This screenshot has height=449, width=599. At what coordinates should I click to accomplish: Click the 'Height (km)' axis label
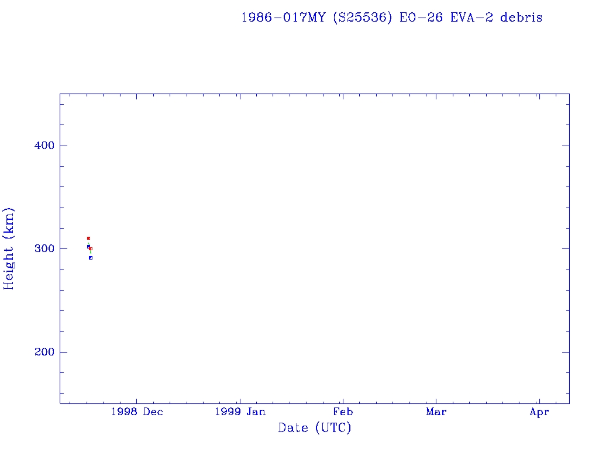[x=9, y=248]
